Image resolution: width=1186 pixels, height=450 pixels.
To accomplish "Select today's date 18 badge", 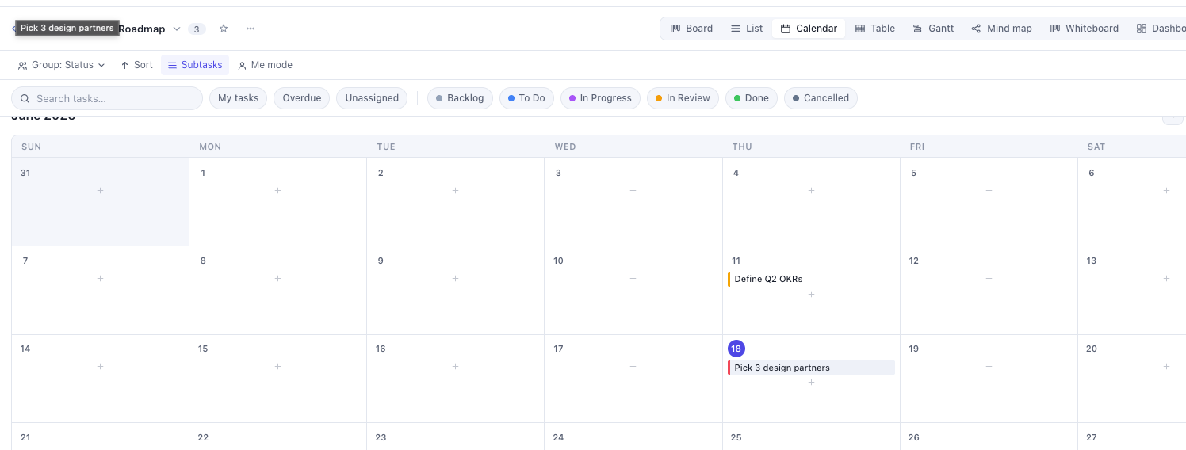I will tap(736, 349).
